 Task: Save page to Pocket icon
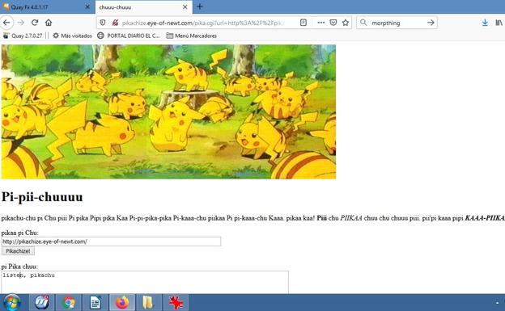pos(333,23)
